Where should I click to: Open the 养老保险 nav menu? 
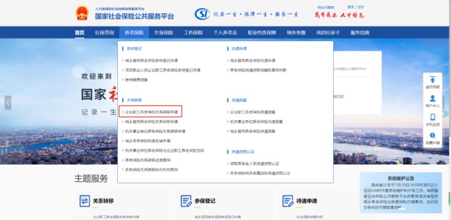pos(134,33)
